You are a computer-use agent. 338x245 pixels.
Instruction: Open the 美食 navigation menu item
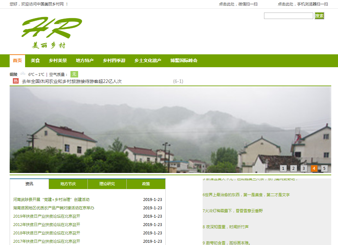35,60
